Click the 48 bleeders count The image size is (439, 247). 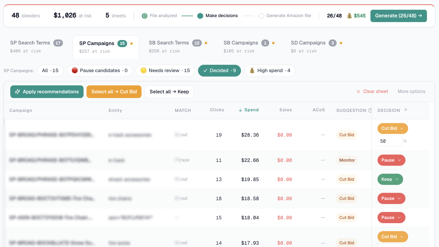(26, 15)
